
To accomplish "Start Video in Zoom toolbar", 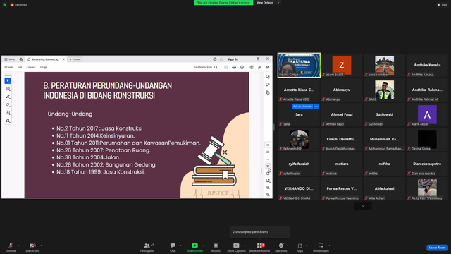I will click(x=32, y=247).
